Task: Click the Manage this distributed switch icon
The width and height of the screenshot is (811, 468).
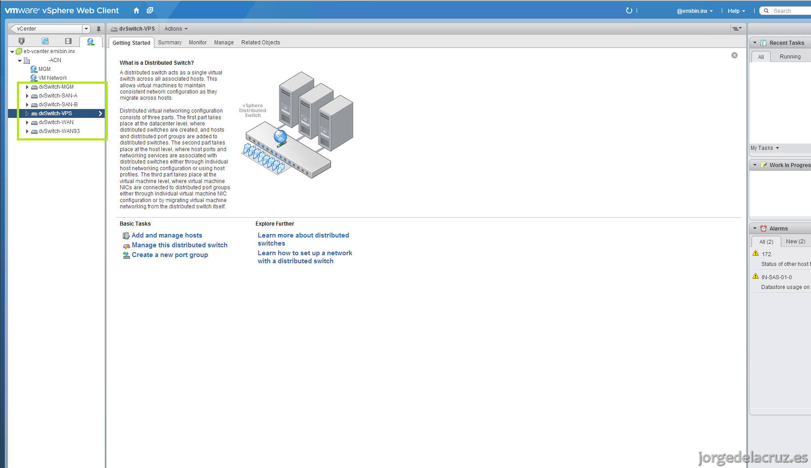Action: (x=126, y=246)
